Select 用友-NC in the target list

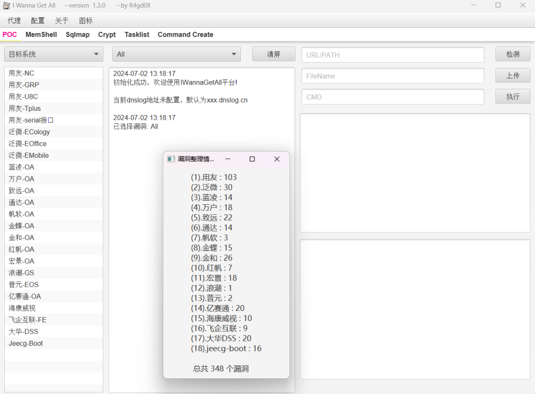pyautogui.click(x=21, y=73)
